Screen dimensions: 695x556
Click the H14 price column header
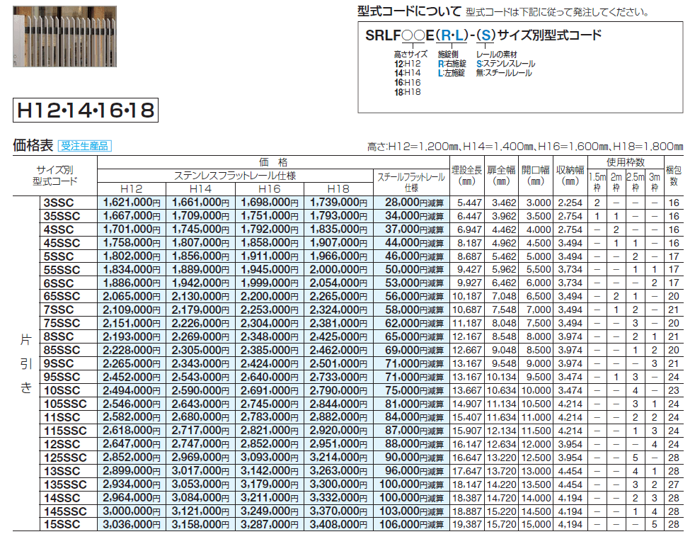point(200,188)
